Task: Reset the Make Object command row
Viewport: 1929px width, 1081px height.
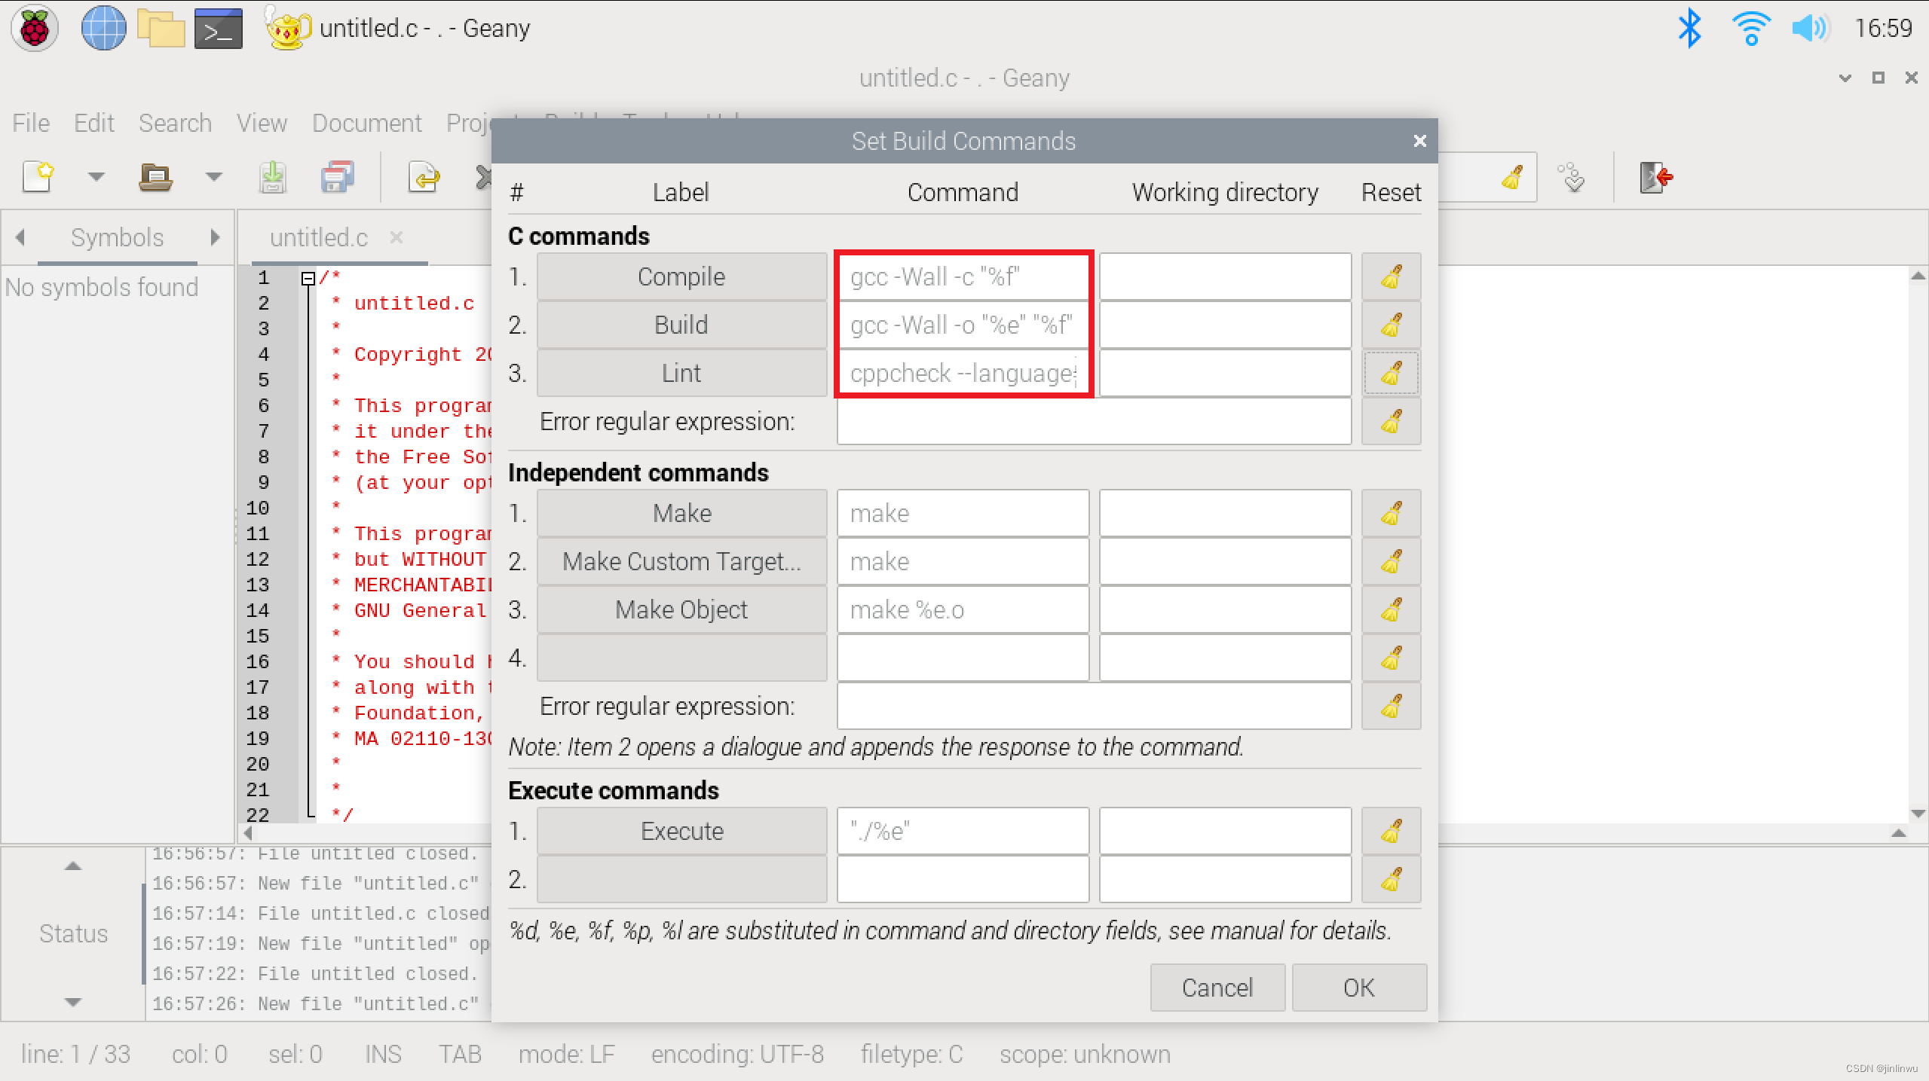Action: coord(1391,609)
